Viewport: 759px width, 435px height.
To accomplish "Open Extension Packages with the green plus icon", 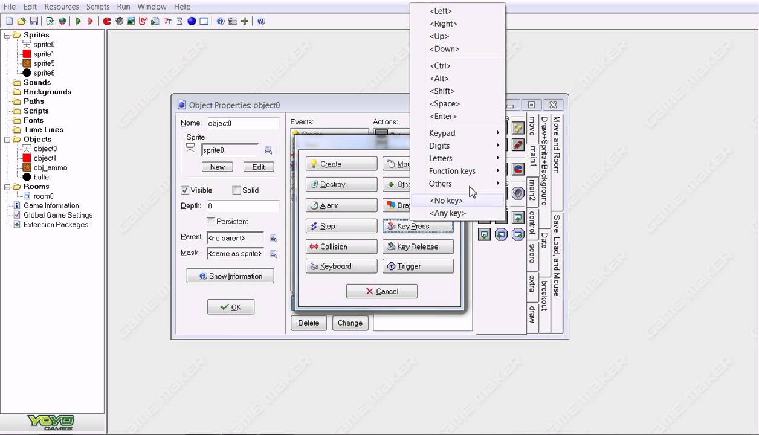I will coord(244,21).
